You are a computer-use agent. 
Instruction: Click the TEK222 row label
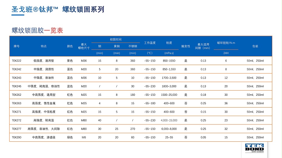click(x=16, y=61)
